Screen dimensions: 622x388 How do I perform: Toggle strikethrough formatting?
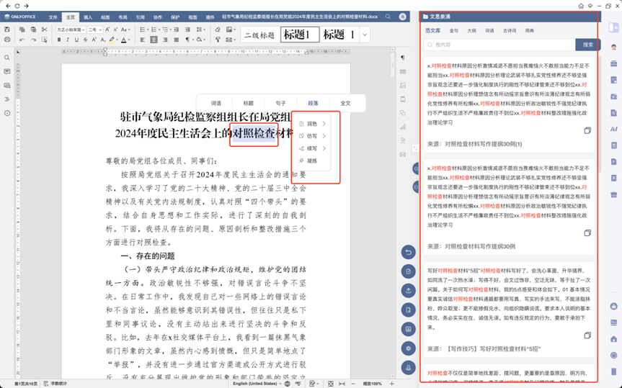click(x=85, y=40)
